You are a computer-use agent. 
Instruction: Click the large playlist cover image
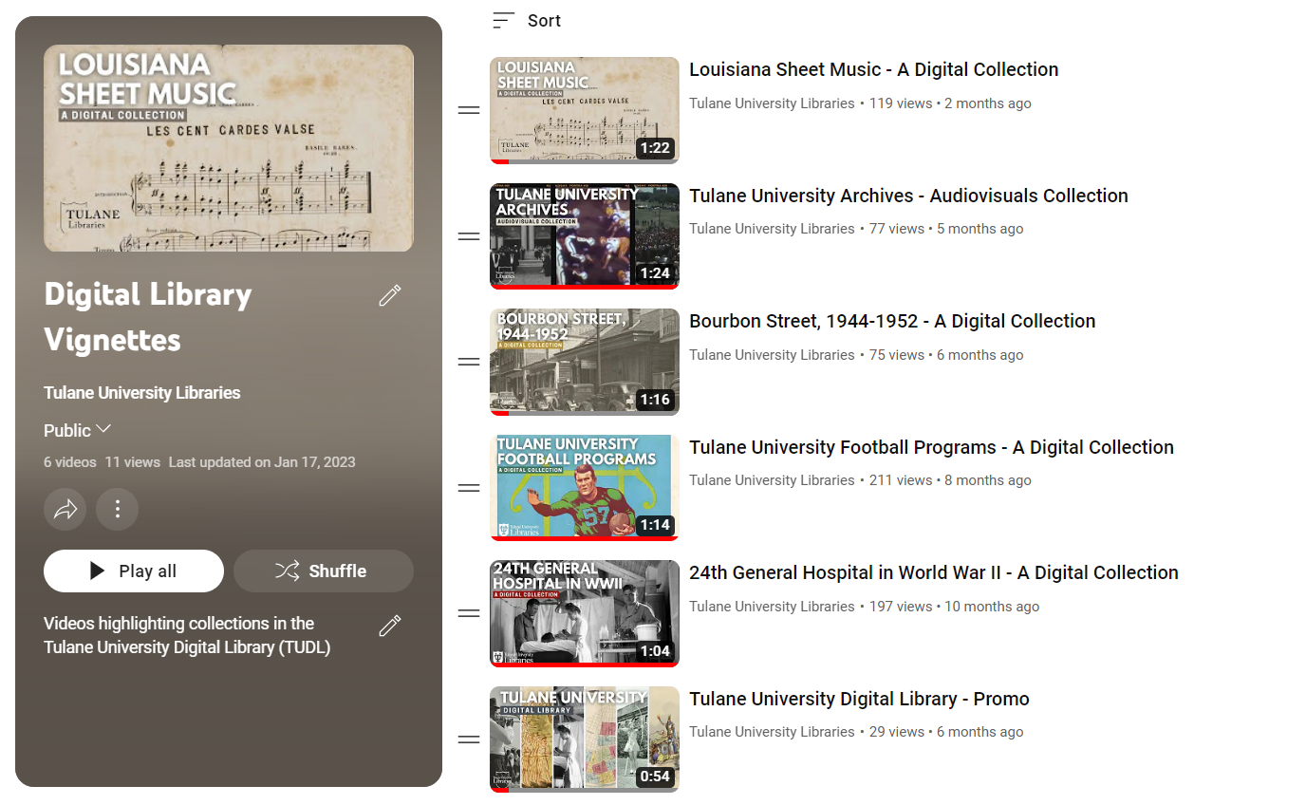tap(229, 148)
